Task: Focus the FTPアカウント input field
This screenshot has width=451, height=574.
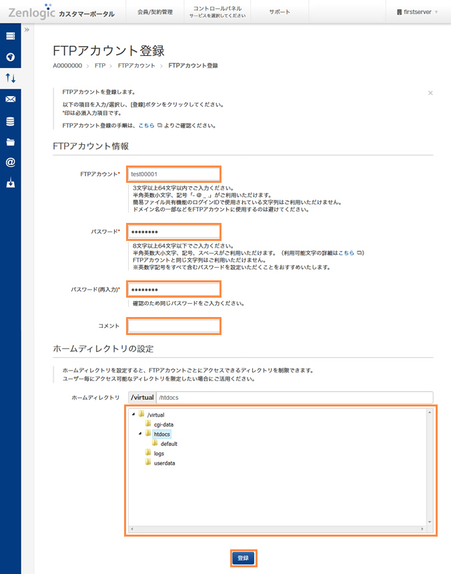Action: pyautogui.click(x=173, y=174)
